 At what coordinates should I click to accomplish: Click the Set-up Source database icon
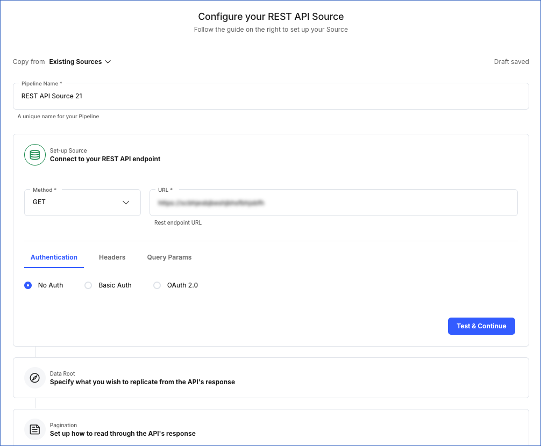(x=34, y=155)
